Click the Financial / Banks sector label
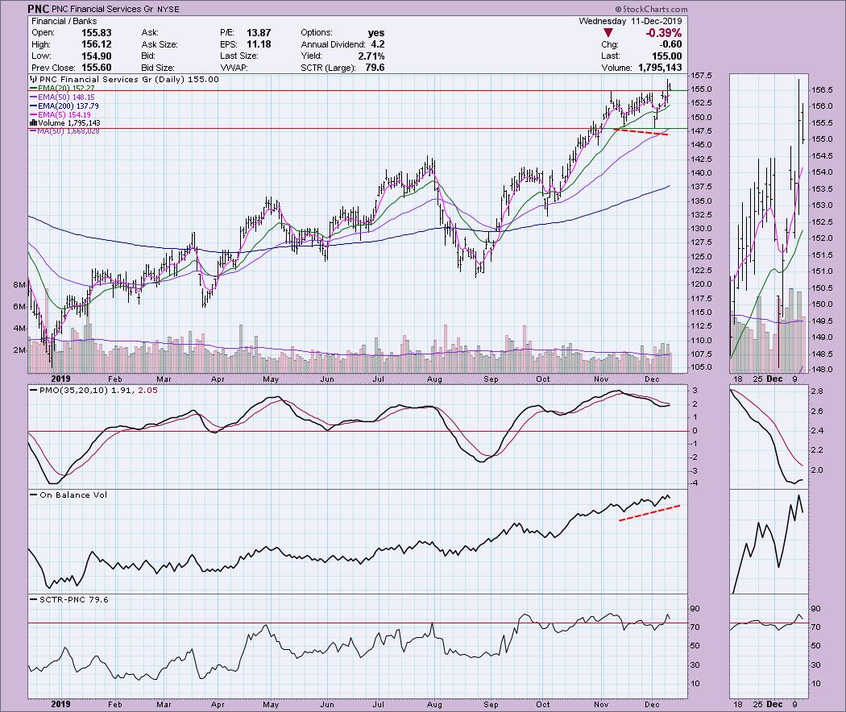846x712 pixels. tap(64, 21)
